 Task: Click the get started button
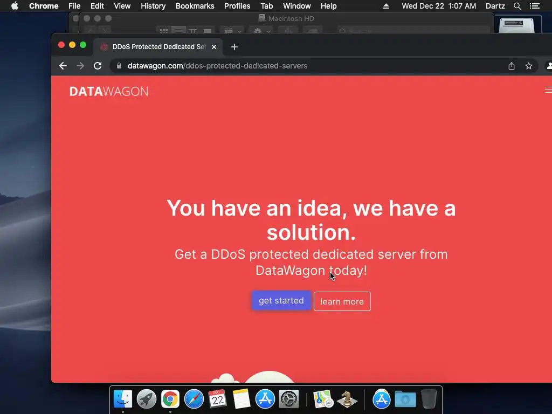click(x=281, y=301)
